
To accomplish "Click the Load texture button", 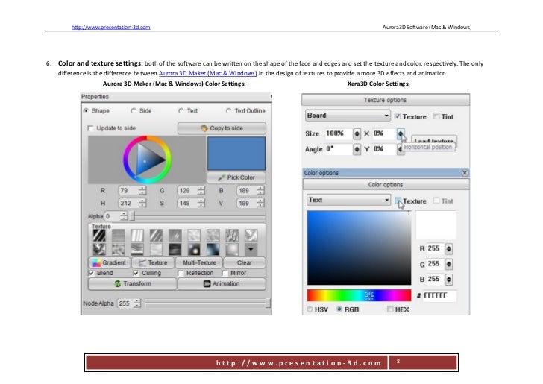I will pos(434,141).
